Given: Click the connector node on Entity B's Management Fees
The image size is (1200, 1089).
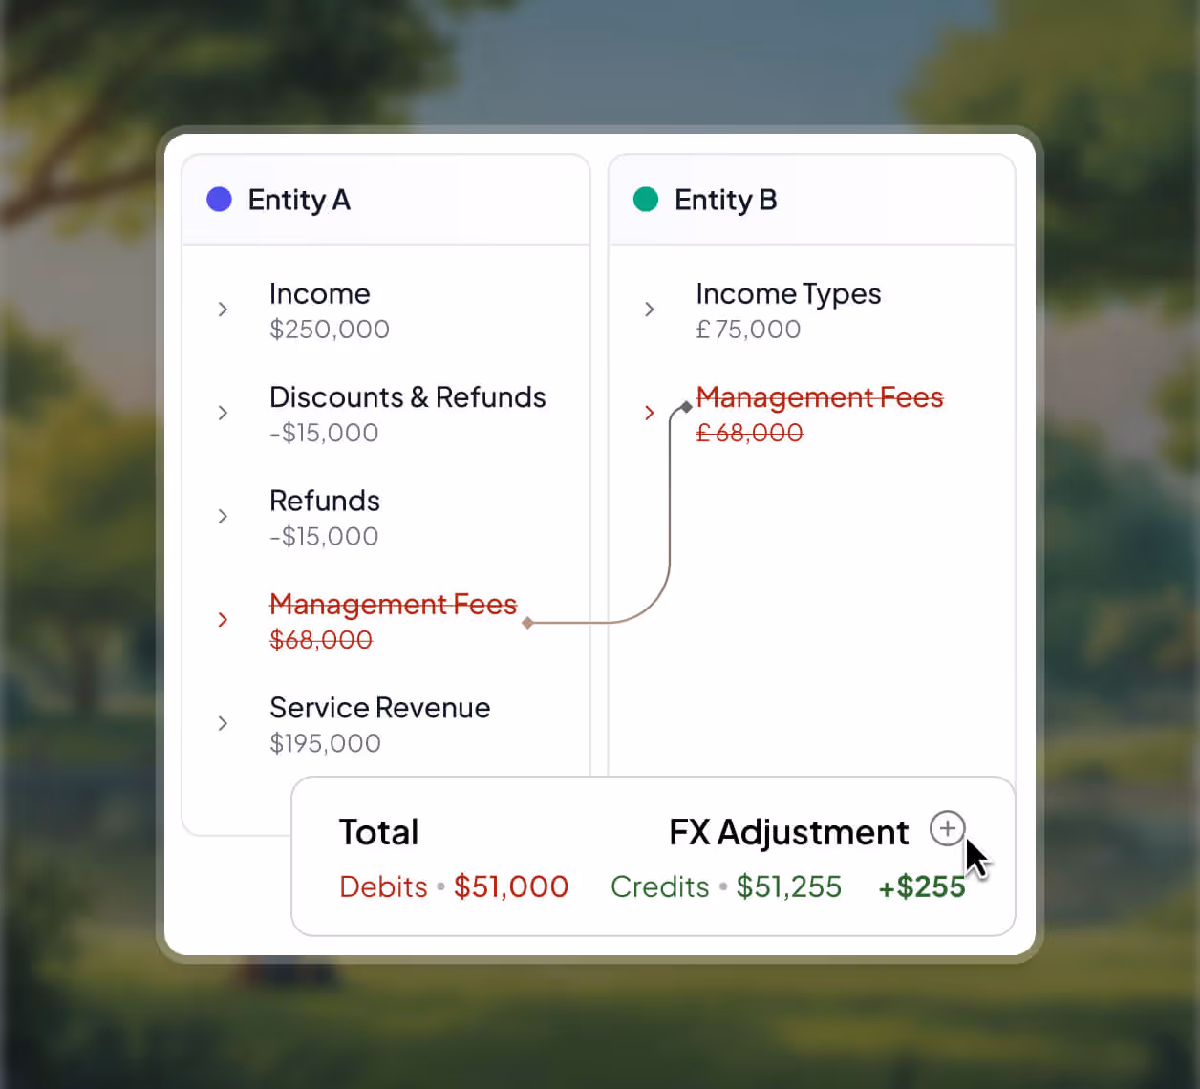Looking at the screenshot, I should pyautogui.click(x=686, y=405).
